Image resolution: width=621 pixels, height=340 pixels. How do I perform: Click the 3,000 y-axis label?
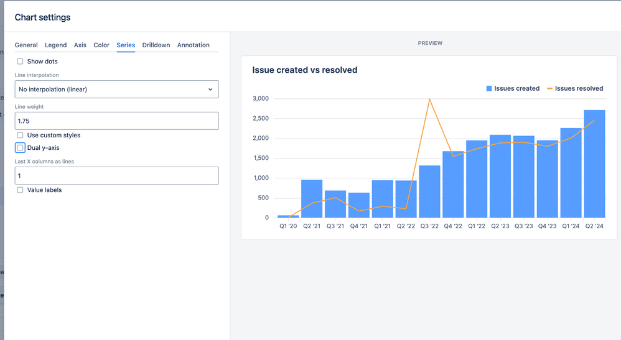[x=261, y=99]
